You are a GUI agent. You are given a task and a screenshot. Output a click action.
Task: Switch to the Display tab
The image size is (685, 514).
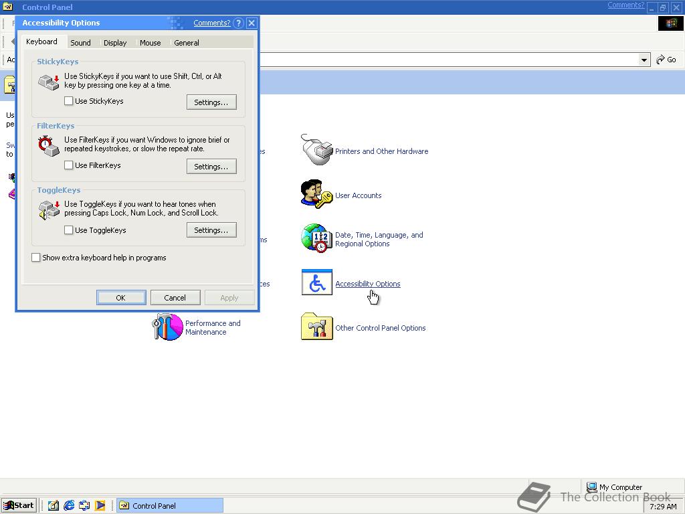pos(115,43)
